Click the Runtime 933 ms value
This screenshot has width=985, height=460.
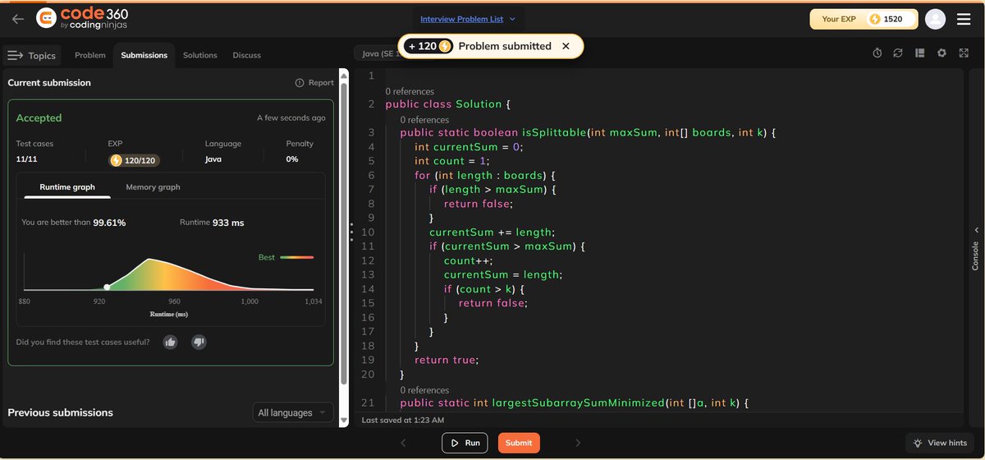pyautogui.click(x=227, y=223)
